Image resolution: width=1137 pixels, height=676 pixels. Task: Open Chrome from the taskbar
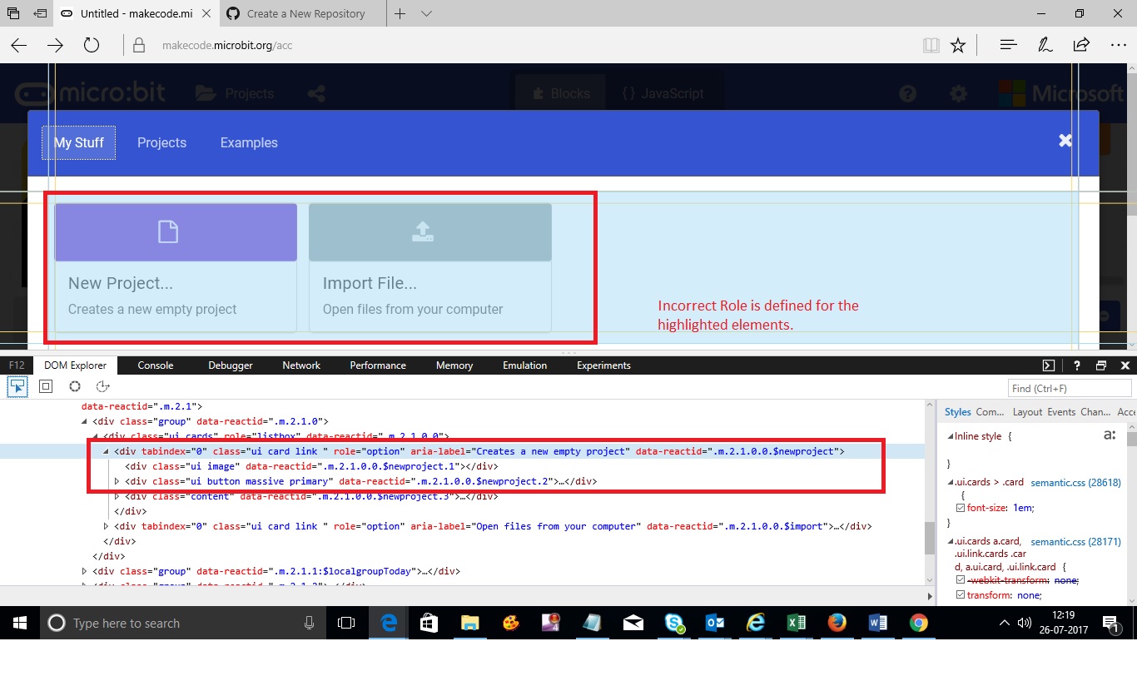click(x=918, y=623)
